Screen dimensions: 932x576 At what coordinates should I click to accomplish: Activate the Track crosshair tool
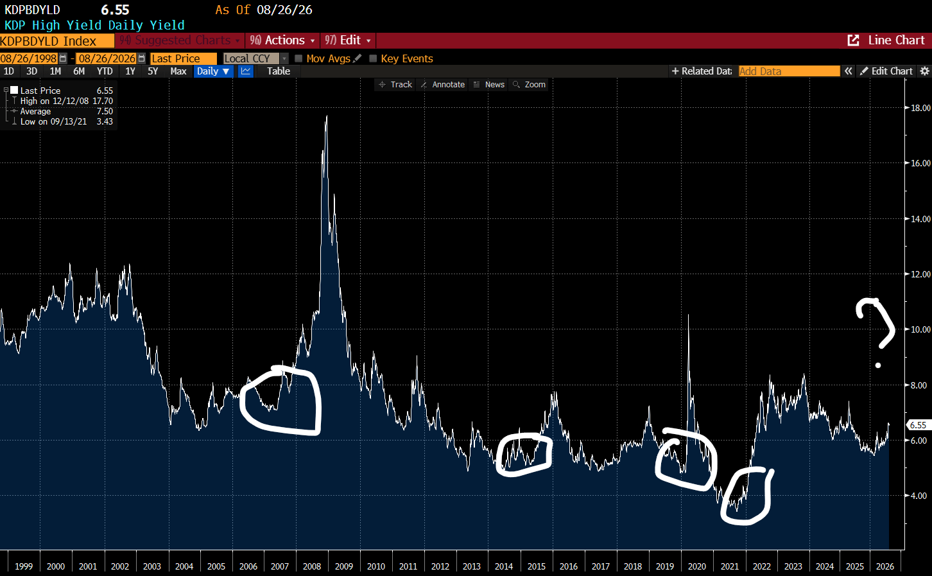coord(395,85)
